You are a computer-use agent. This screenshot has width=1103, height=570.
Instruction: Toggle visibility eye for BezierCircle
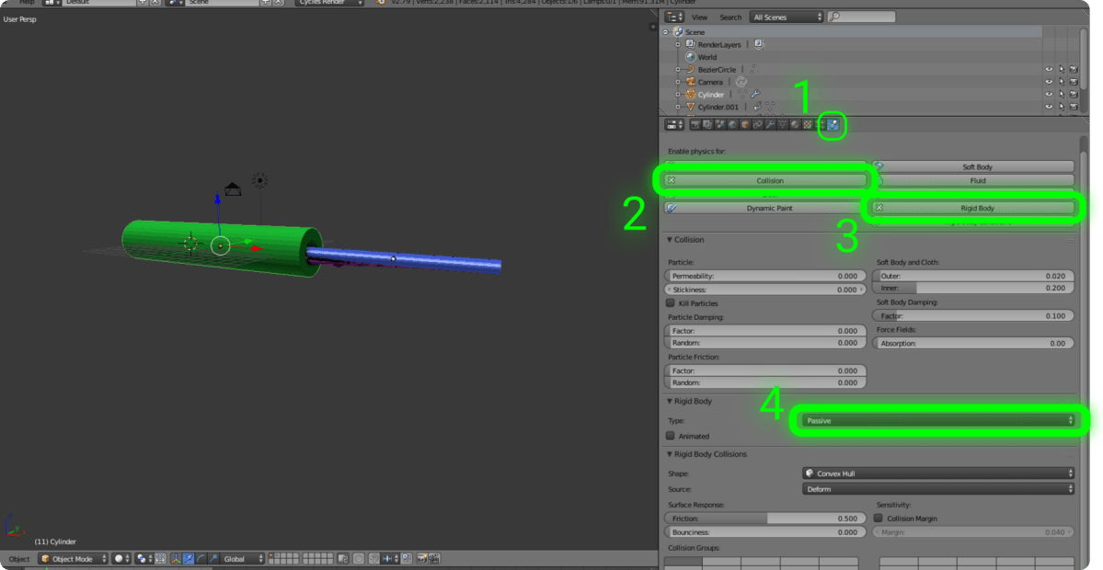tap(1049, 70)
